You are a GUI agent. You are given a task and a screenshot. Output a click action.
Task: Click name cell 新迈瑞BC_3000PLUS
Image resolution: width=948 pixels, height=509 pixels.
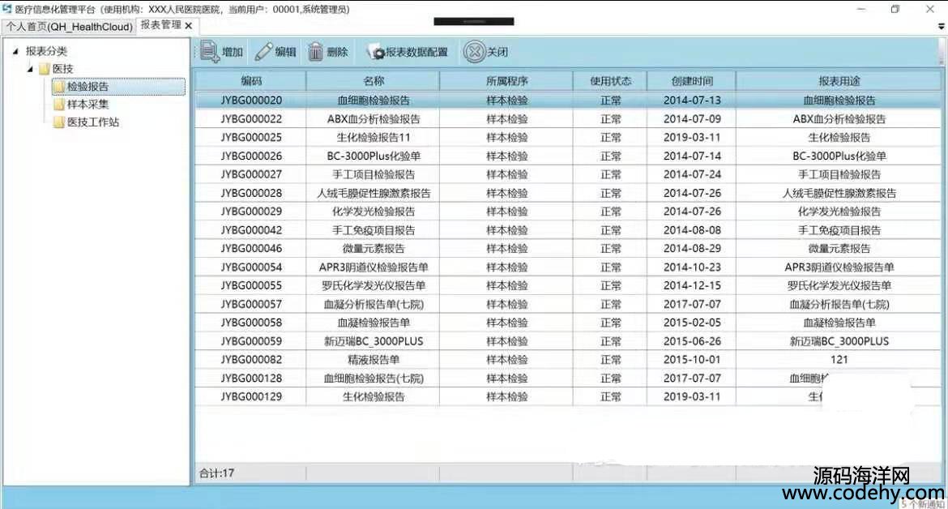(373, 341)
